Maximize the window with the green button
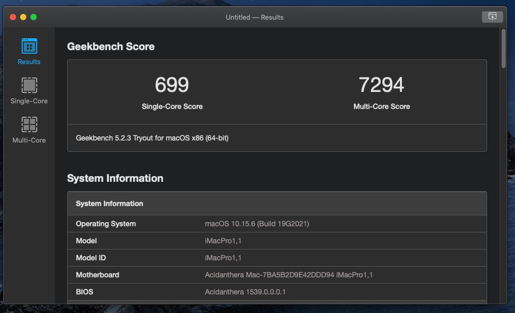 34,17
